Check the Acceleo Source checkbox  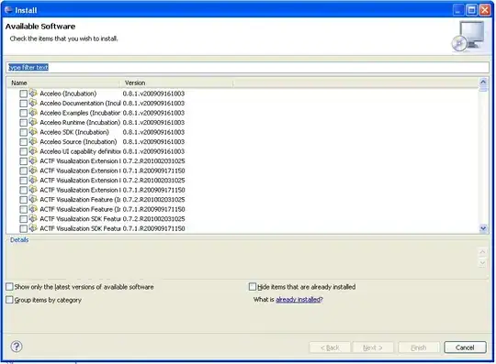[23, 142]
